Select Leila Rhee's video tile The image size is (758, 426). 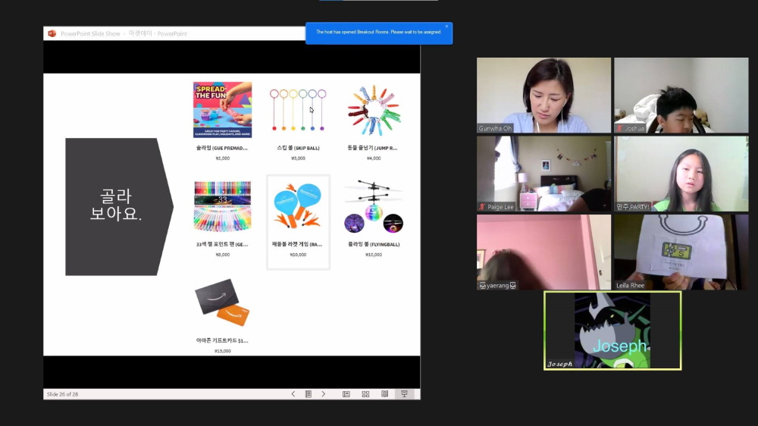click(681, 252)
